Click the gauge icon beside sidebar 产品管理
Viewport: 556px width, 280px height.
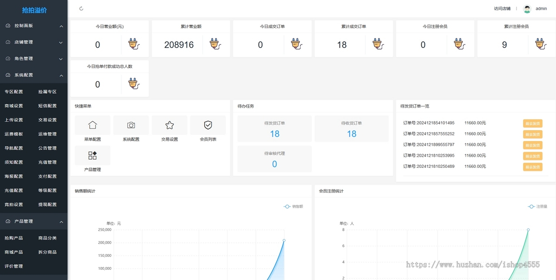click(x=8, y=222)
